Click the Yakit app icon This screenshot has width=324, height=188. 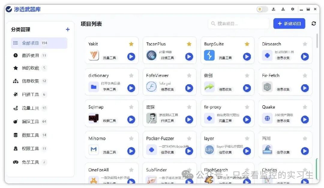[x=94, y=55]
